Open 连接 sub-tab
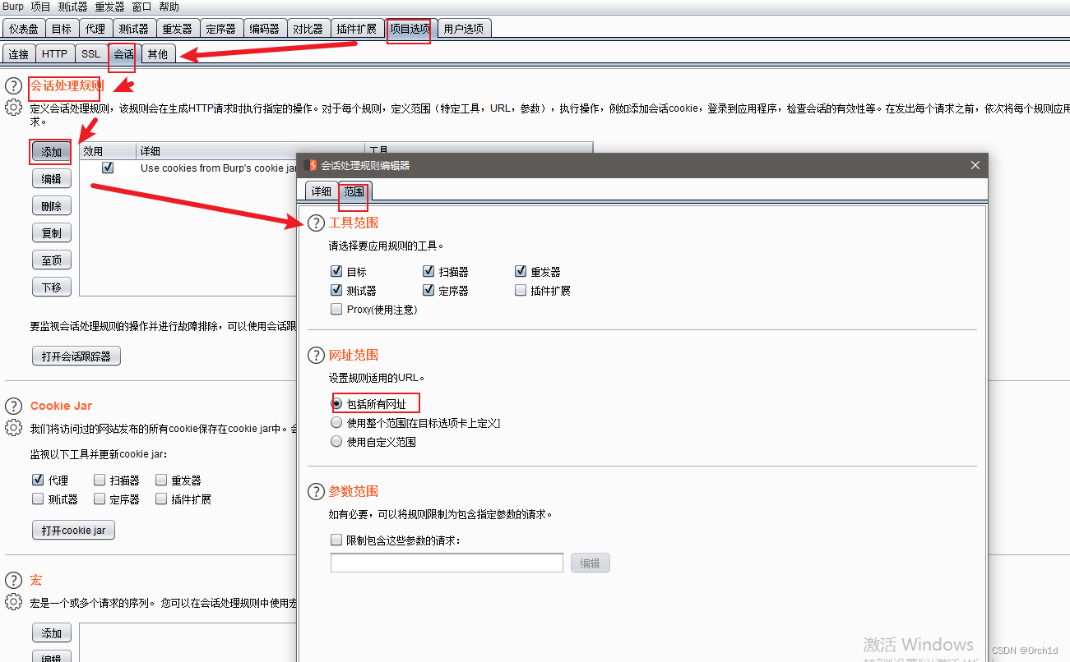The height and width of the screenshot is (662, 1070). [19, 54]
